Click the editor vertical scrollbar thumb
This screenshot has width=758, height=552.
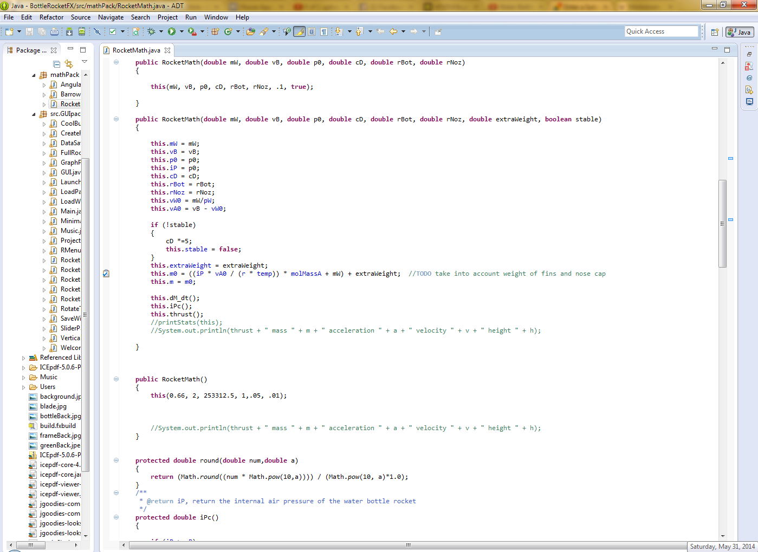click(x=723, y=223)
